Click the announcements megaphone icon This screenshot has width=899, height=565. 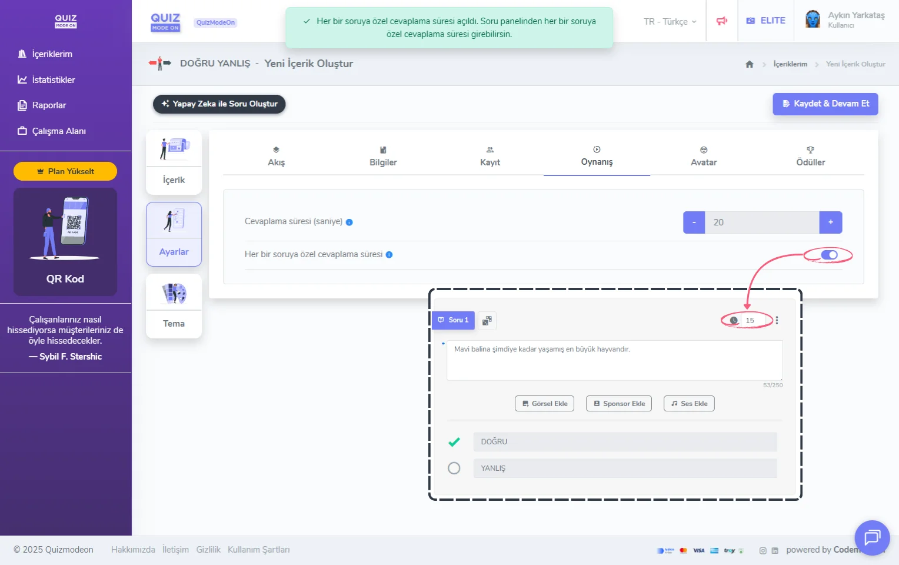pyautogui.click(x=721, y=21)
